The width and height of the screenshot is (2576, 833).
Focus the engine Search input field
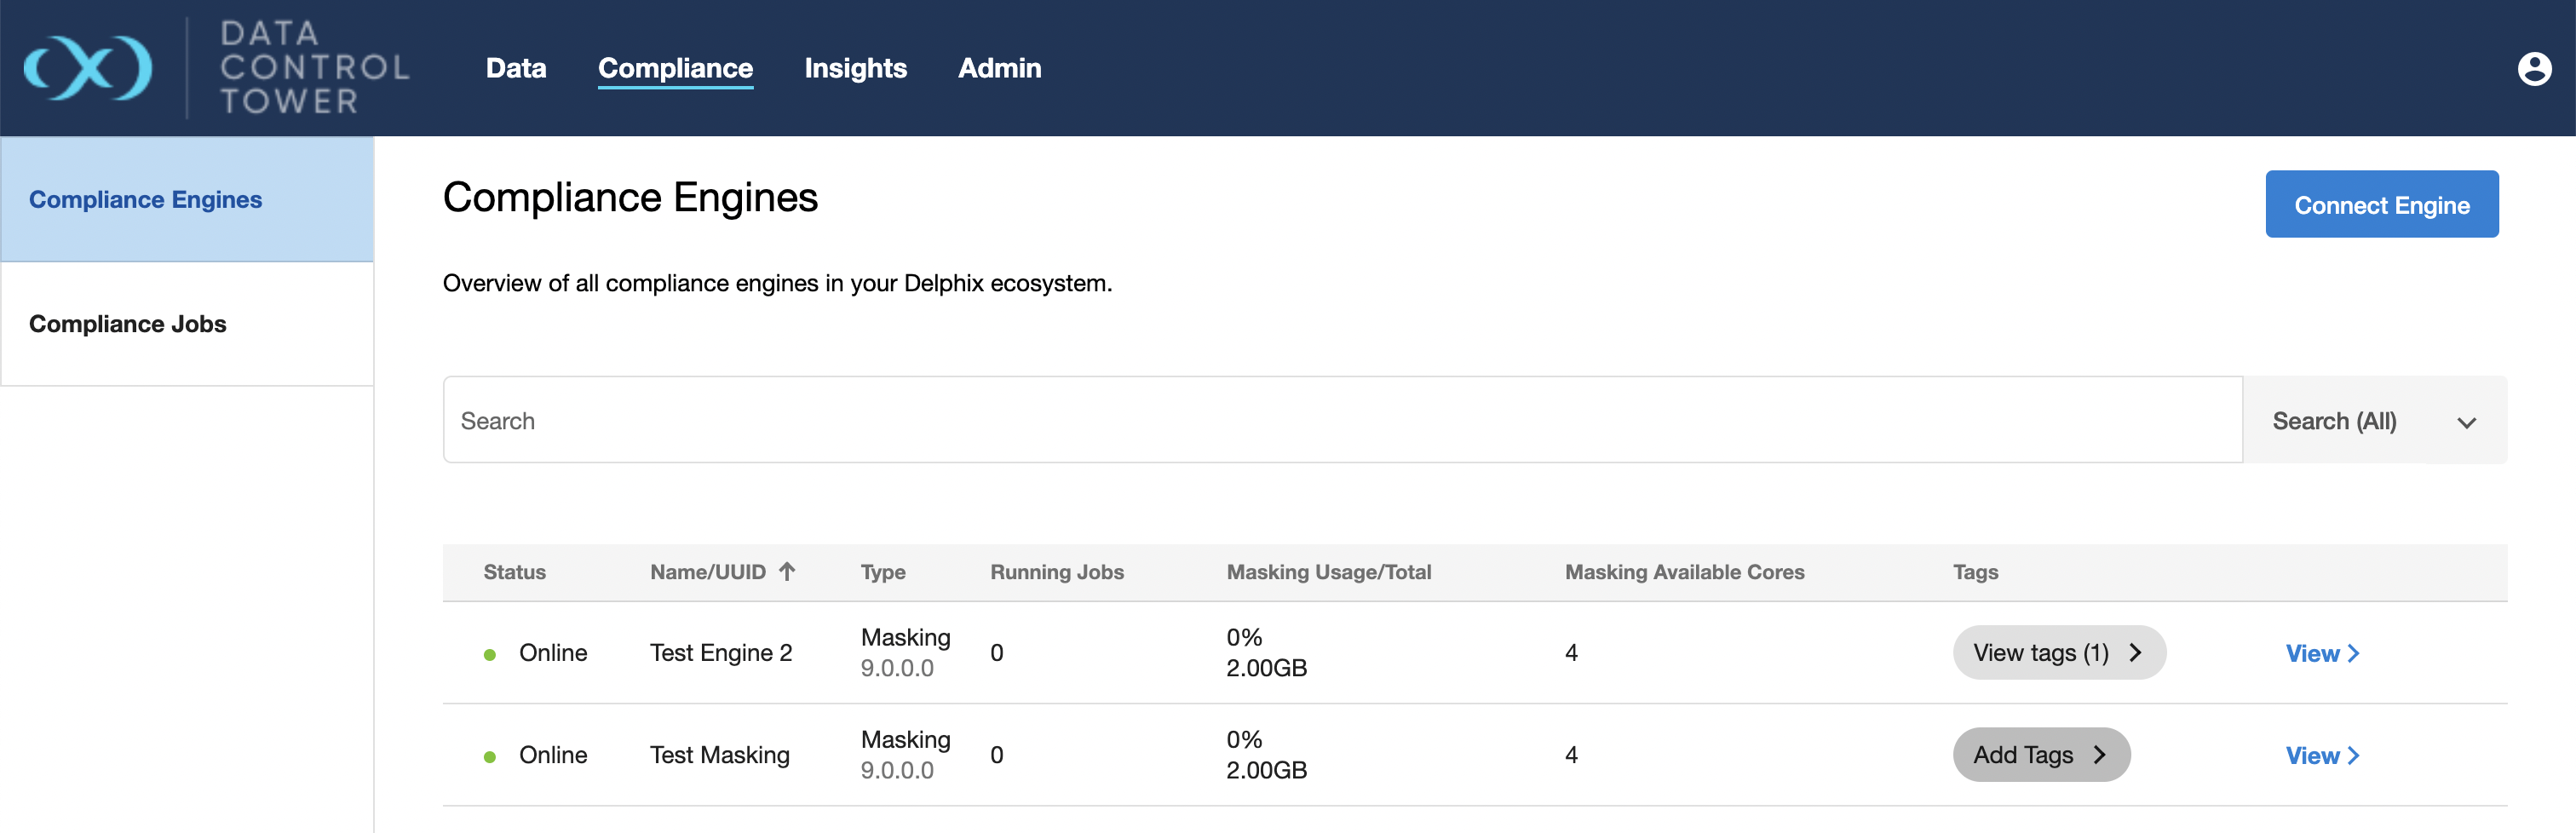tap(1340, 421)
